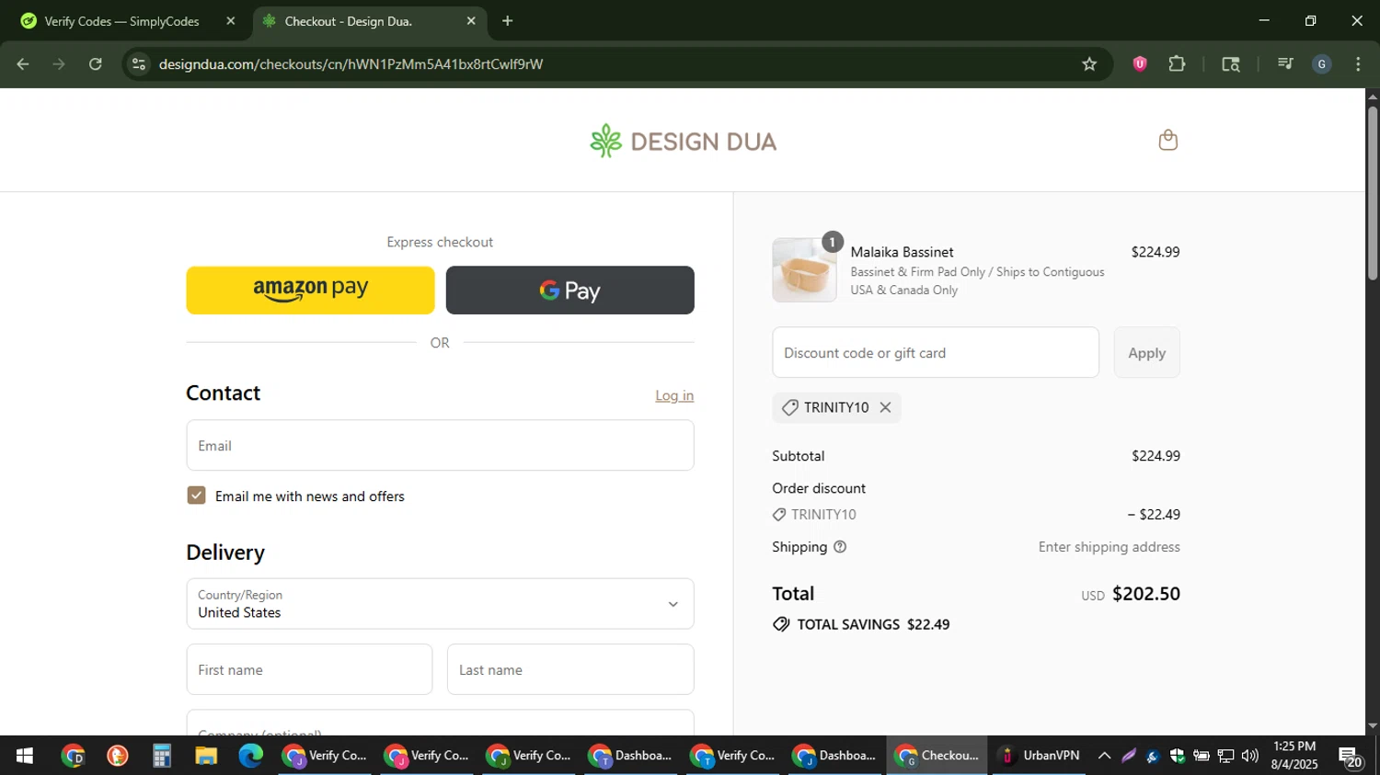Open the Windows Start menu
The image size is (1380, 775).
click(x=25, y=756)
